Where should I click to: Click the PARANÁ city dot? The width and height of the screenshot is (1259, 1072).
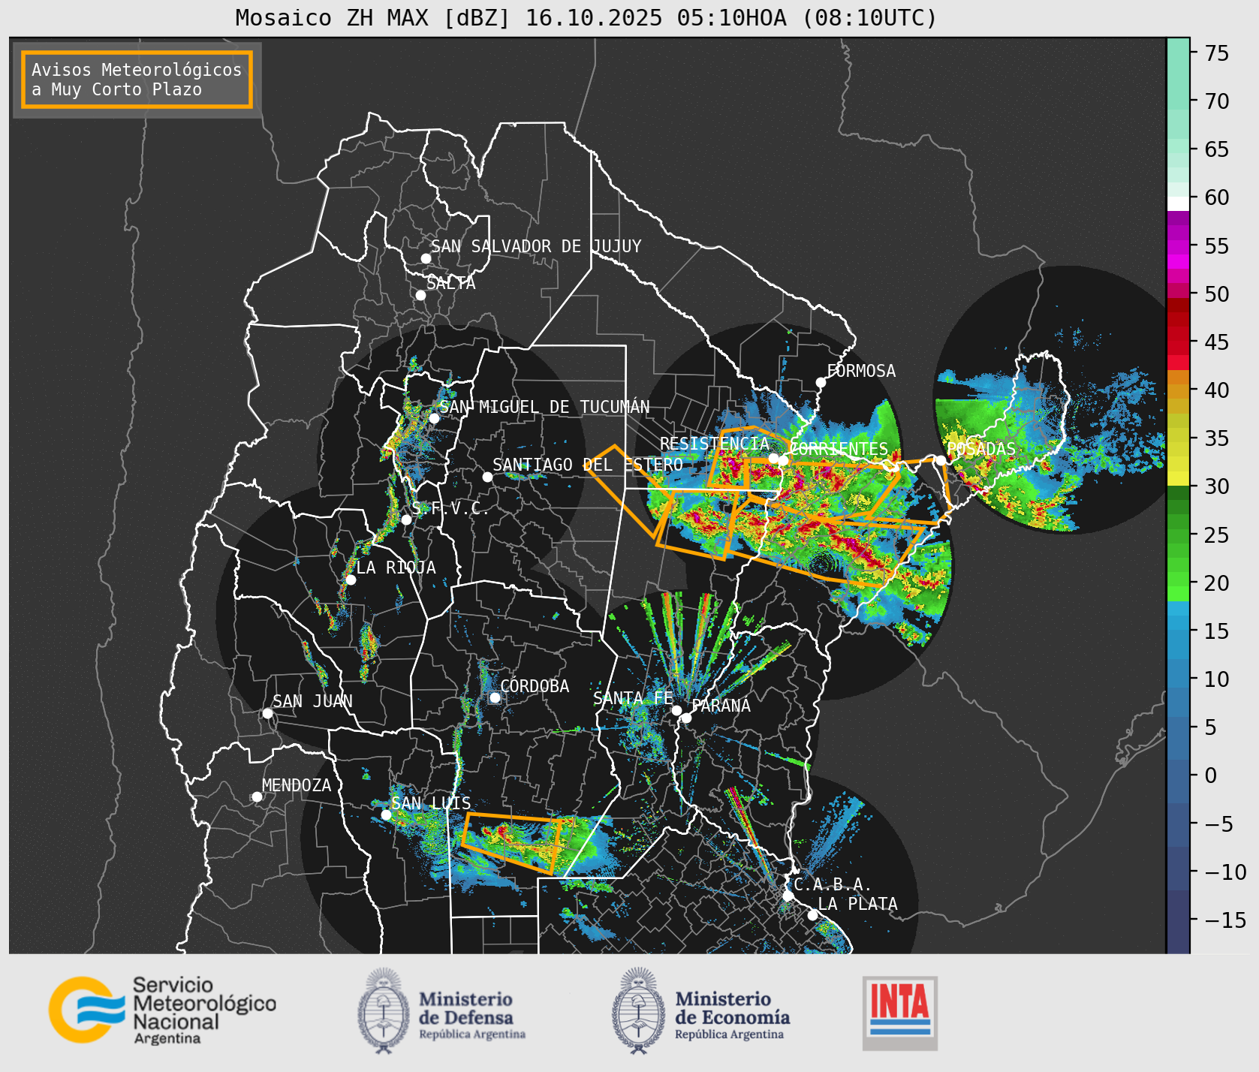point(686,718)
